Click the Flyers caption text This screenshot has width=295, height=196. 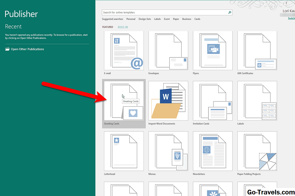[196, 73]
